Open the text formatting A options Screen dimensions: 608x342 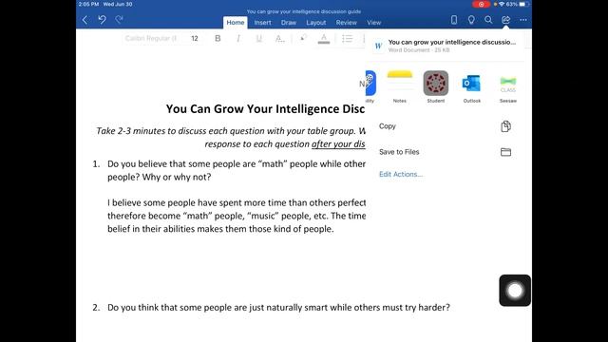(279, 38)
